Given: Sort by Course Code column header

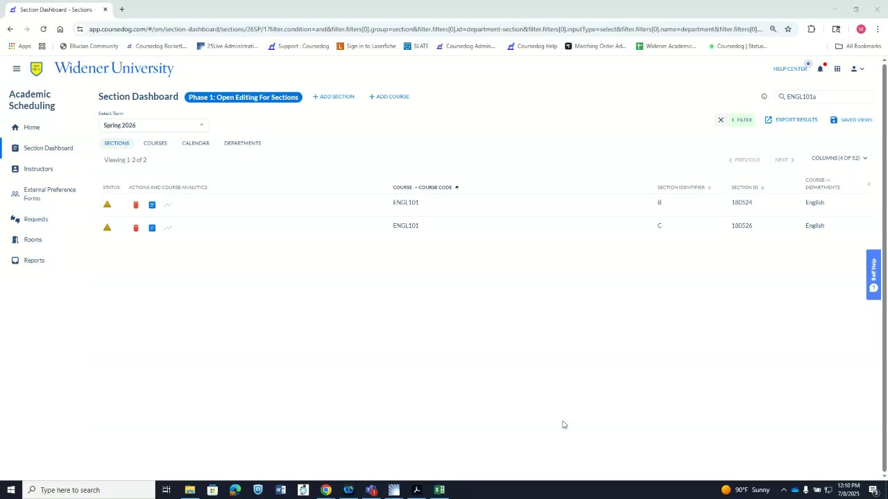Looking at the screenshot, I should (x=426, y=188).
